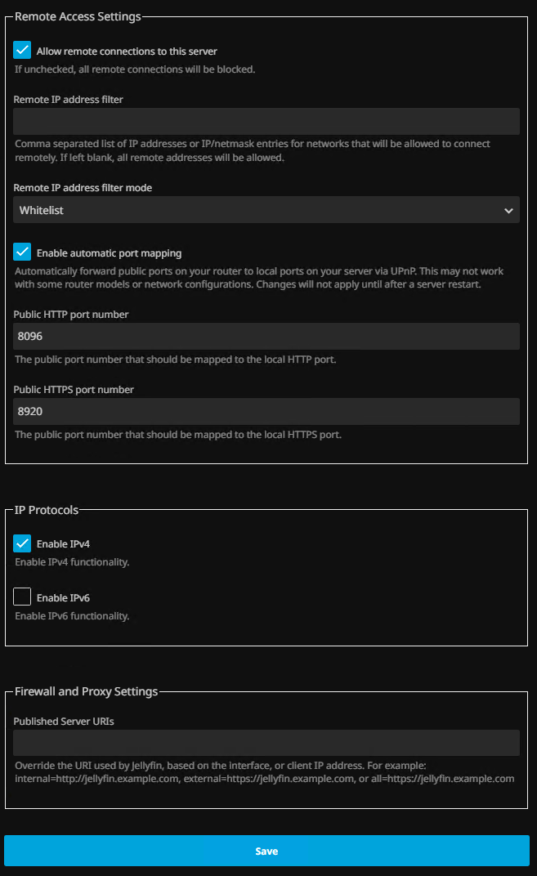This screenshot has height=876, width=537.
Task: Click the "Enable automatic port mapping" label text
Action: 109,253
